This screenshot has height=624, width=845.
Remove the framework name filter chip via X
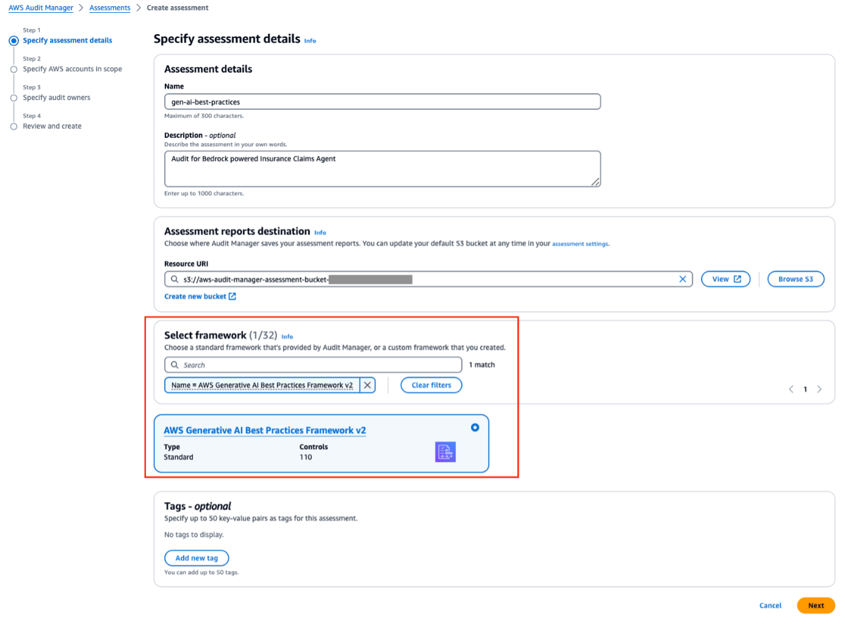(x=368, y=385)
